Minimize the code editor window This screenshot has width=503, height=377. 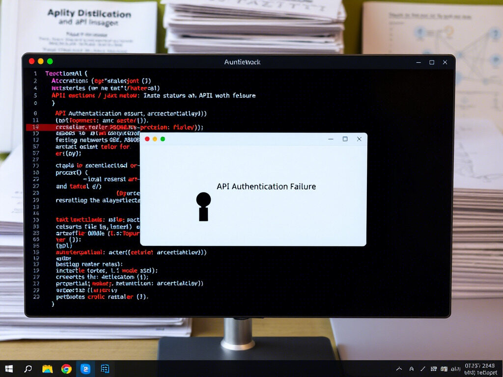pyautogui.click(x=419, y=62)
